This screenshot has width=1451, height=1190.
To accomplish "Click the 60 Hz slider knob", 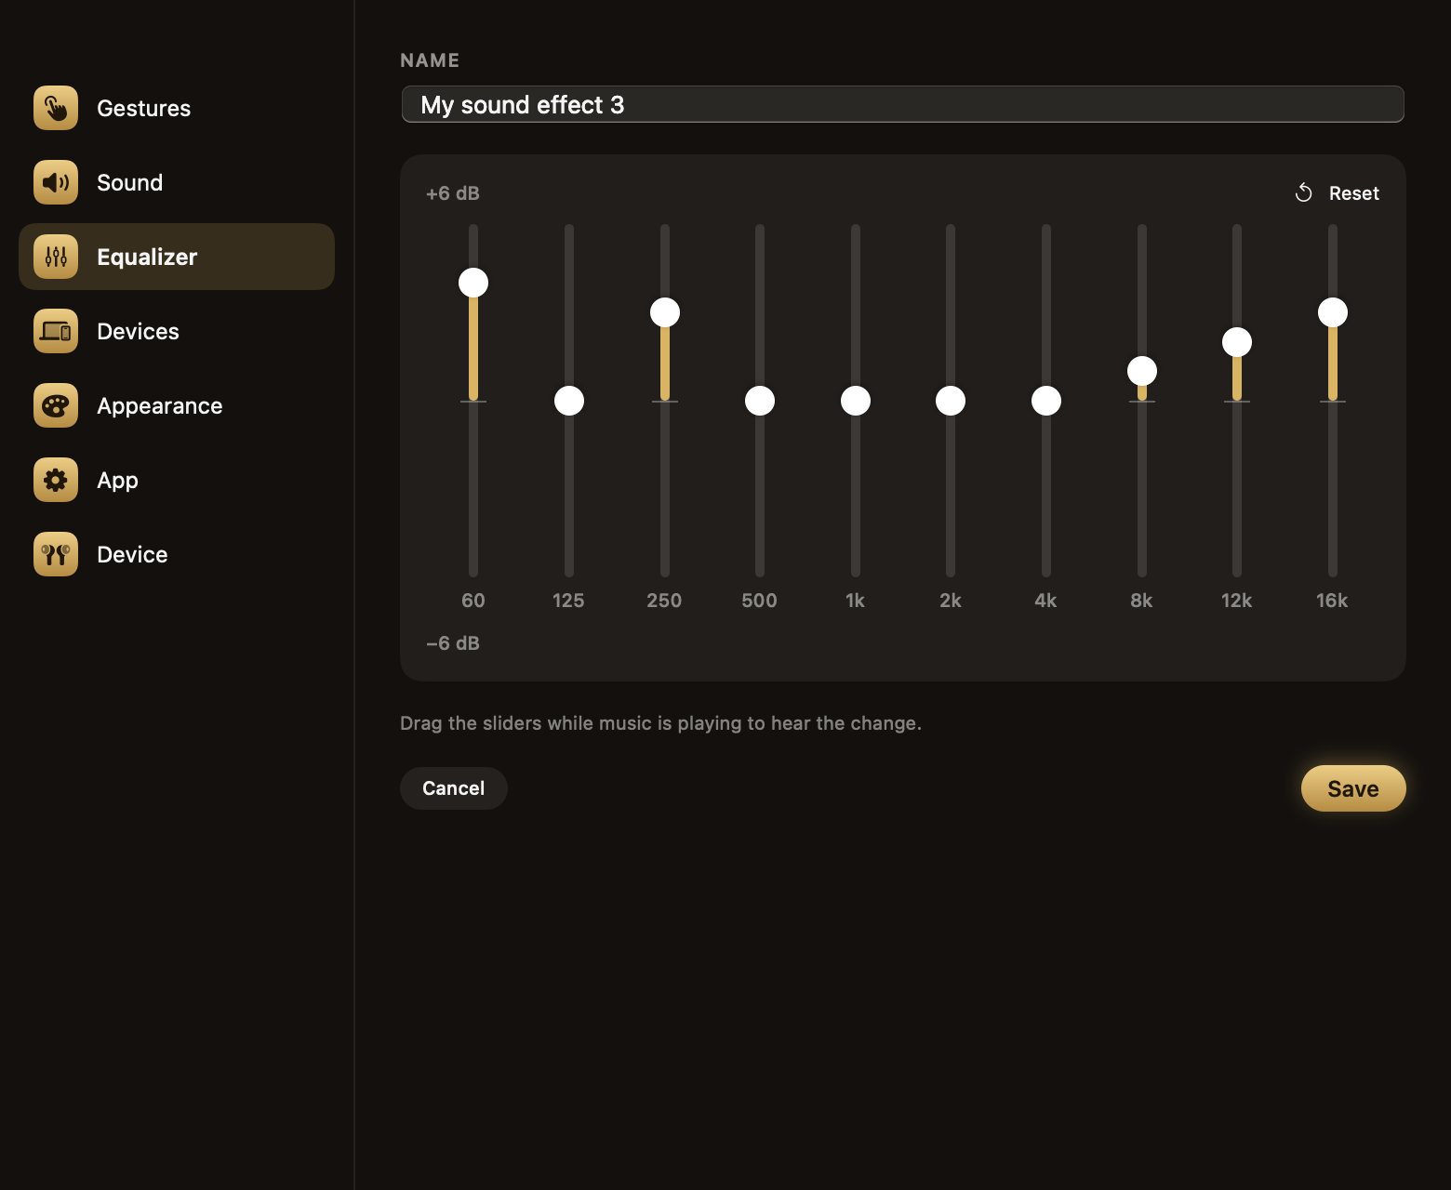I will (x=473, y=283).
